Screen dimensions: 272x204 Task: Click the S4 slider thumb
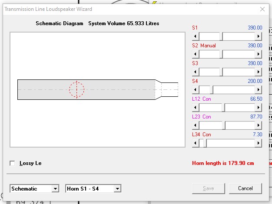(x=212, y=90)
